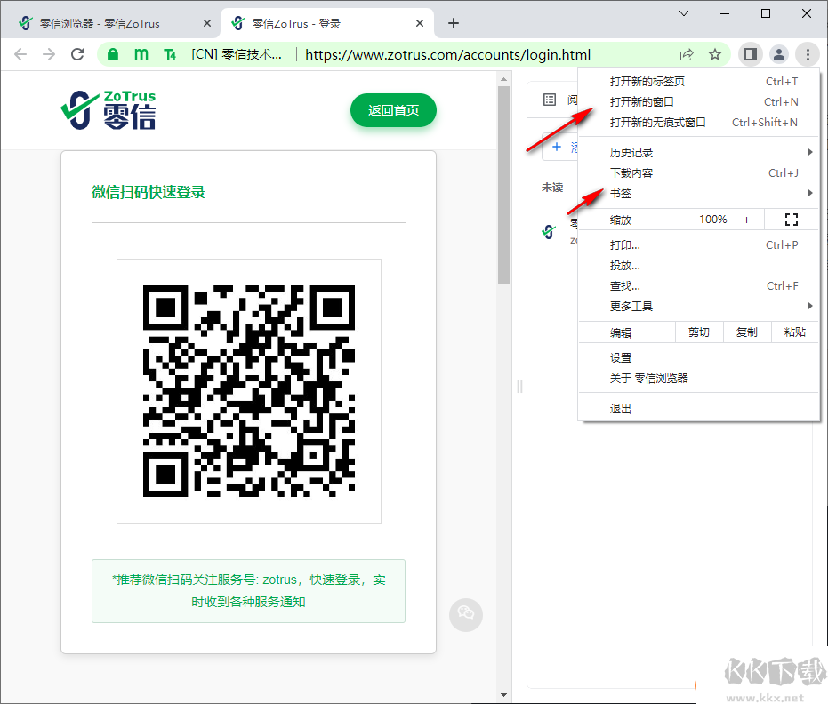828x704 pixels.
Task: Click the green m icon in the address bar
Action: [141, 54]
